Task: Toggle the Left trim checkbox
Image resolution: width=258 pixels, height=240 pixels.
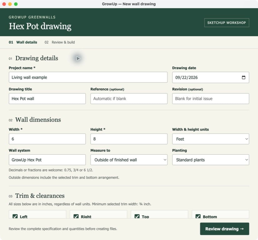Action: (15, 216)
